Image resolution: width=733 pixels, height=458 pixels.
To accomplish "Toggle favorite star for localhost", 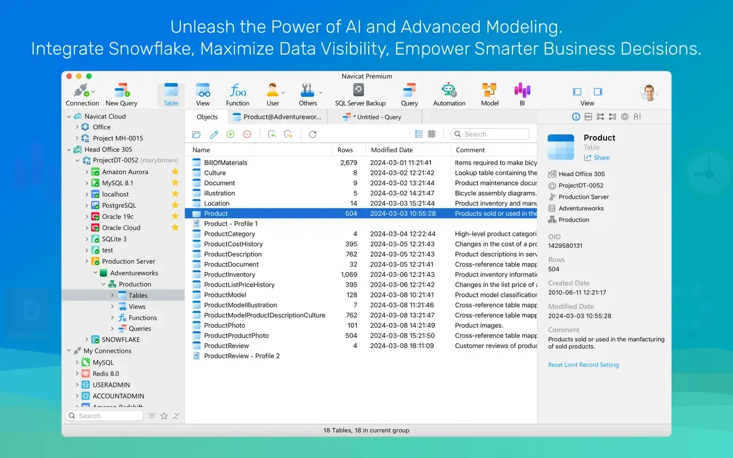I will pos(175,194).
